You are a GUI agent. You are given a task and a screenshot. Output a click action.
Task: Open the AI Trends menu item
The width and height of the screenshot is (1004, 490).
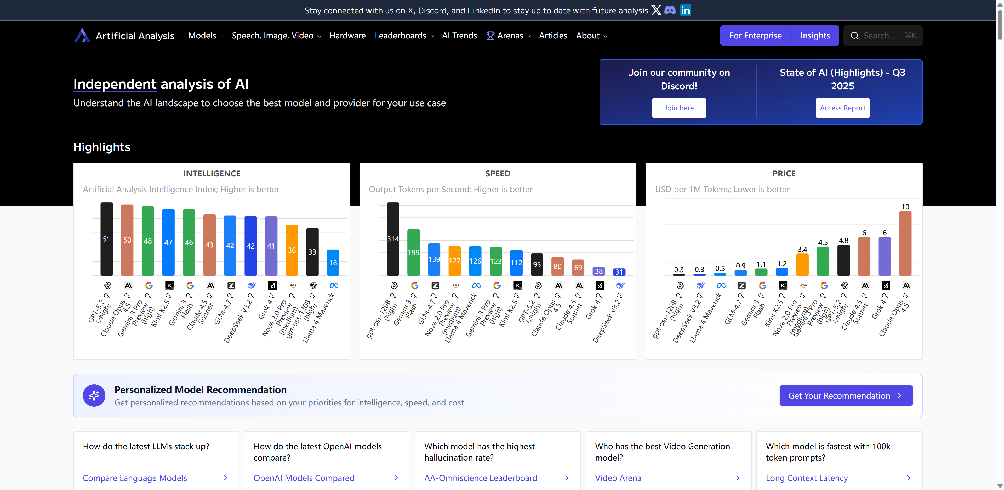click(x=459, y=36)
